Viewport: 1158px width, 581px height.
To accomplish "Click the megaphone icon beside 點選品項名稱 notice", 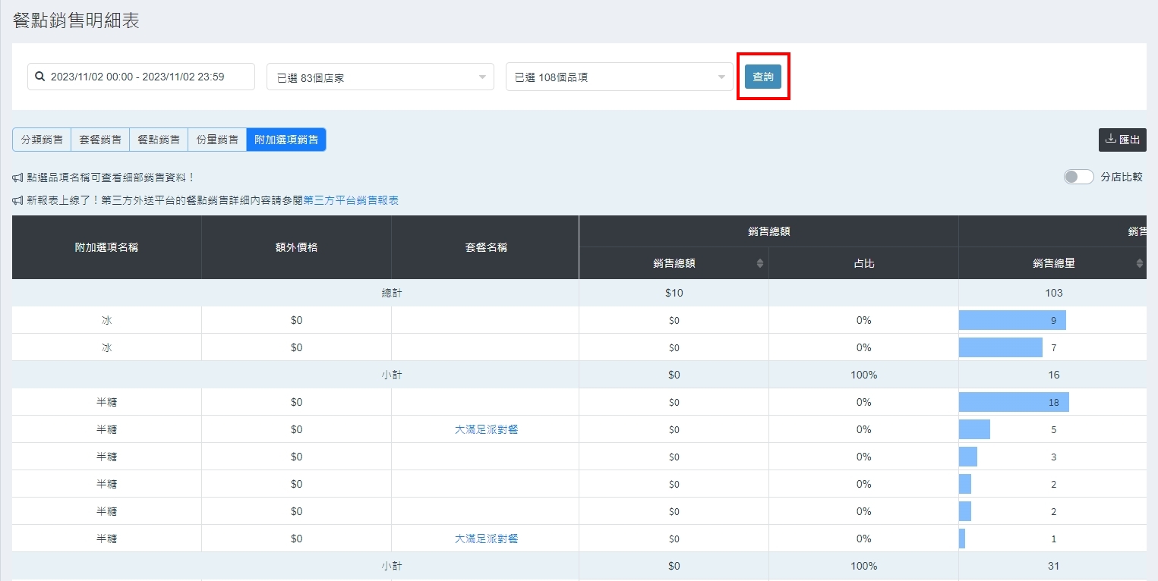I will coord(18,177).
